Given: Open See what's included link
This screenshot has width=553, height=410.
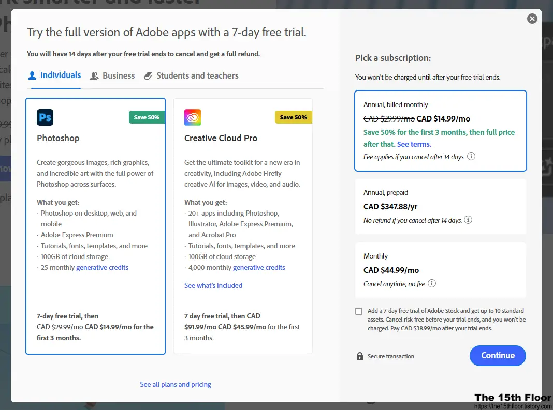Looking at the screenshot, I should tap(213, 285).
